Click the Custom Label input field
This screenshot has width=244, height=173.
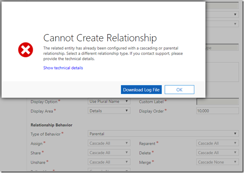click(217, 102)
